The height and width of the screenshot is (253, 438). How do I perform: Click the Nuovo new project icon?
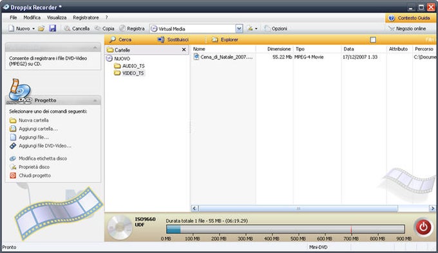pos(11,28)
